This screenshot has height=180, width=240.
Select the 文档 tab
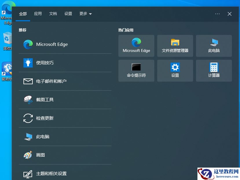[x=53, y=14]
